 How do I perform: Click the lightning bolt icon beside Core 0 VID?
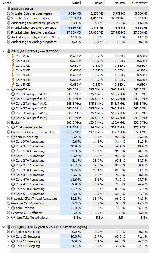[x=13, y=61]
